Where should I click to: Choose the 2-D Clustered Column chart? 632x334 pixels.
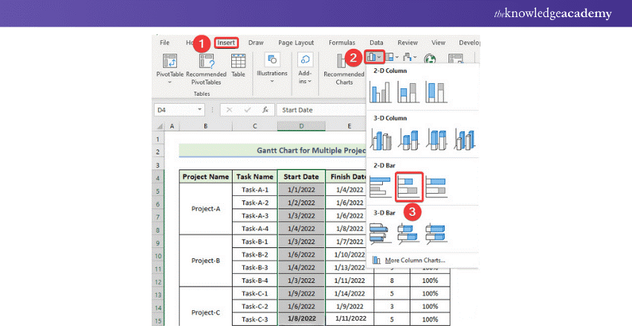pos(381,92)
